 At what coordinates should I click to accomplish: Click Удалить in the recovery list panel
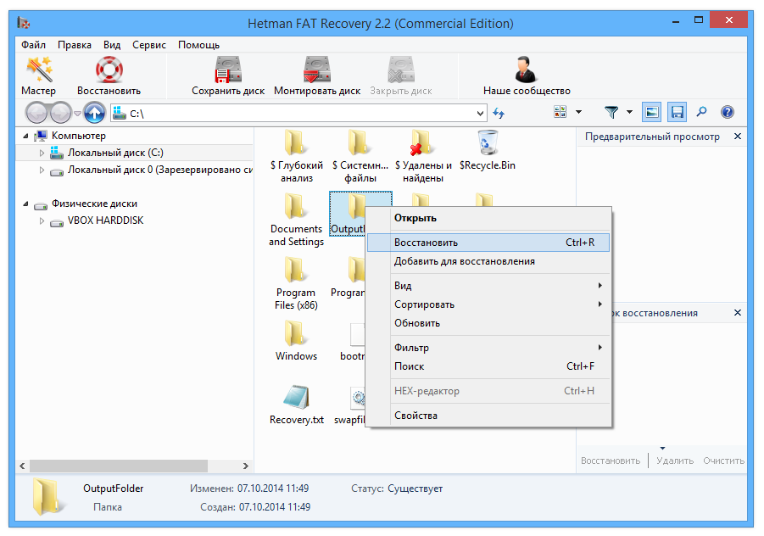pos(675,461)
